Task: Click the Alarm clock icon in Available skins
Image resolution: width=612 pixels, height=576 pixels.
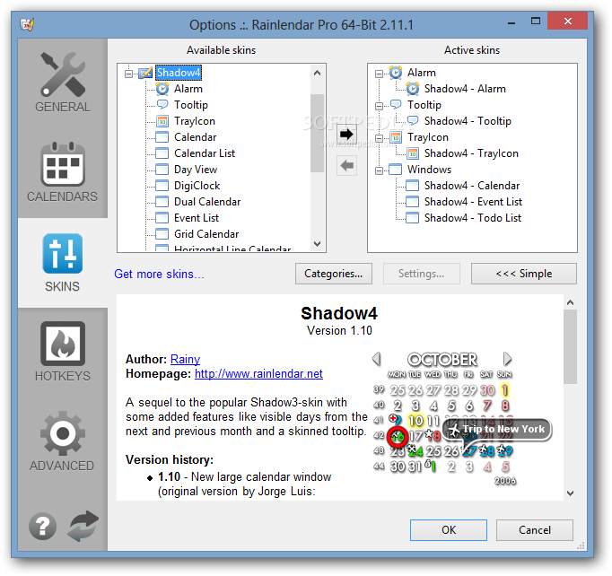Action: (x=162, y=89)
